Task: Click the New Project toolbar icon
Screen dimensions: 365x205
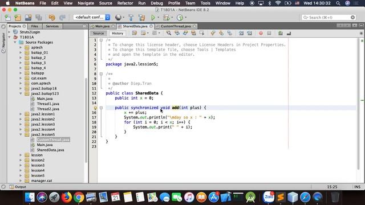Action: tap(18, 18)
